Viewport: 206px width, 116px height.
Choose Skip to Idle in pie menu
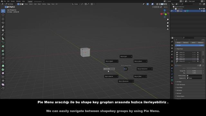click(109, 69)
